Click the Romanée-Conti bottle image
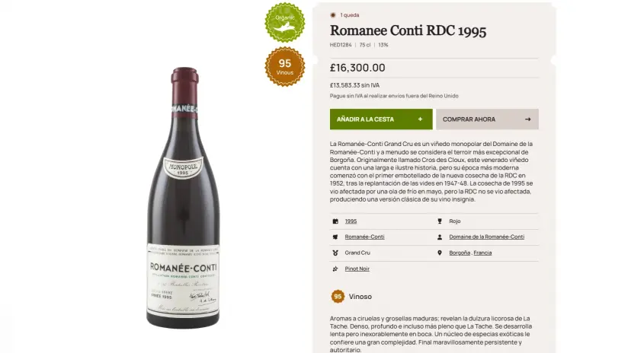The height and width of the screenshot is (353, 631). tap(184, 198)
